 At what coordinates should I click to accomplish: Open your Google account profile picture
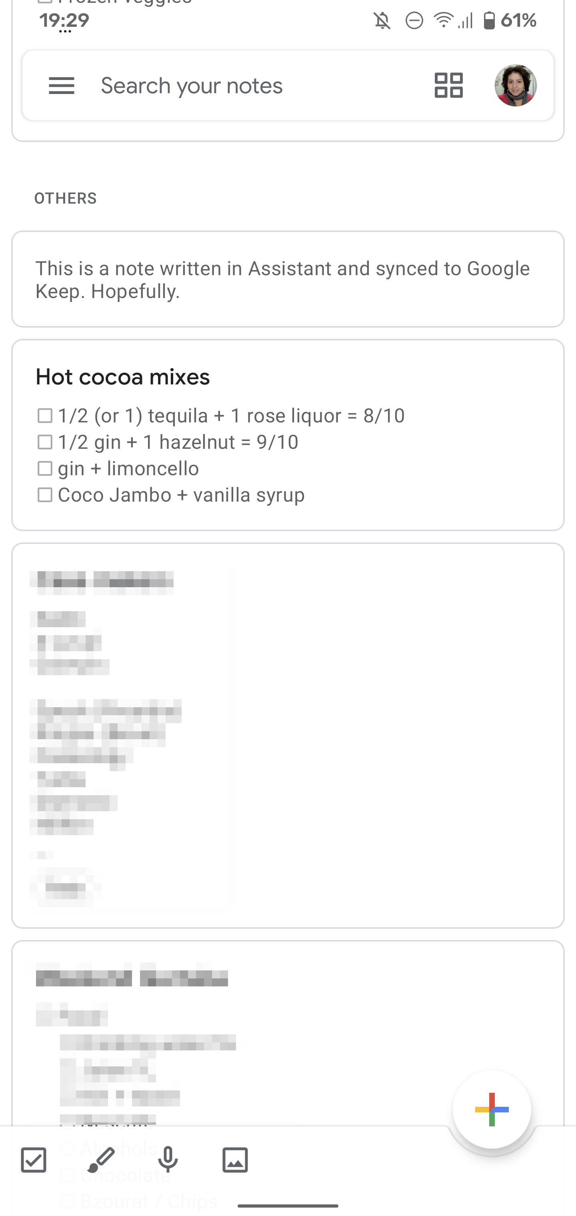516,86
